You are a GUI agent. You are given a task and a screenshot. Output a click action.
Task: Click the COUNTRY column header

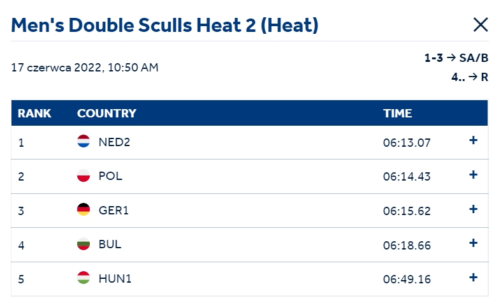point(106,113)
